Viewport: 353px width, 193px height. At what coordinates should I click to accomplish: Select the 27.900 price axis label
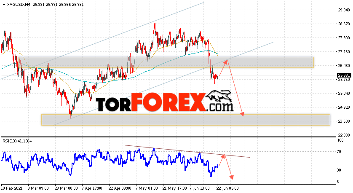click(x=344, y=38)
